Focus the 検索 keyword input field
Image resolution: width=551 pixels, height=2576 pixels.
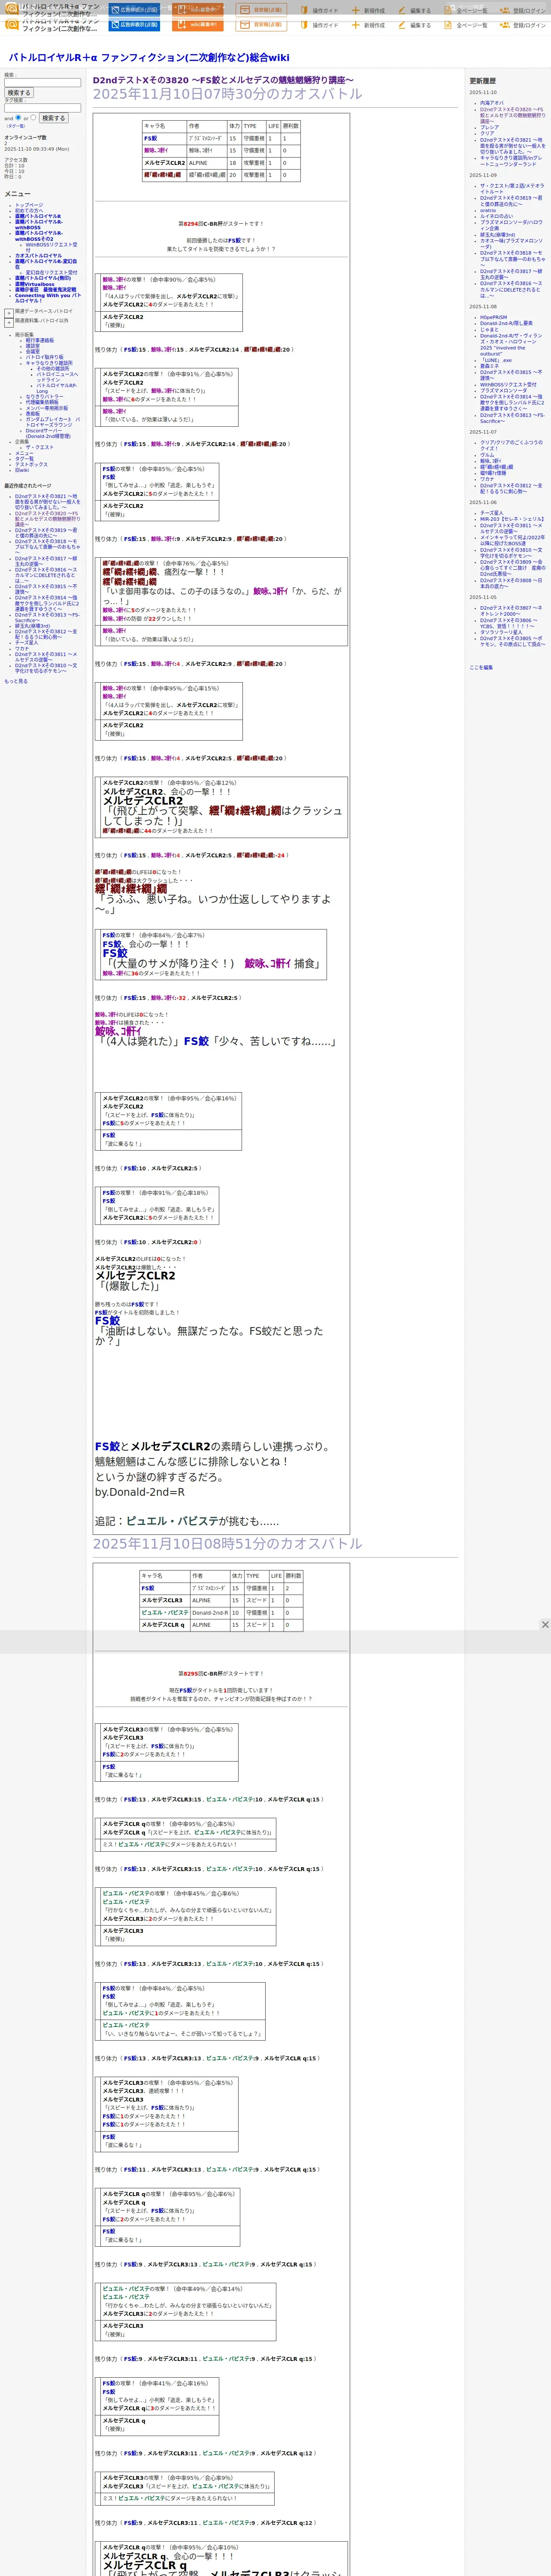42,83
